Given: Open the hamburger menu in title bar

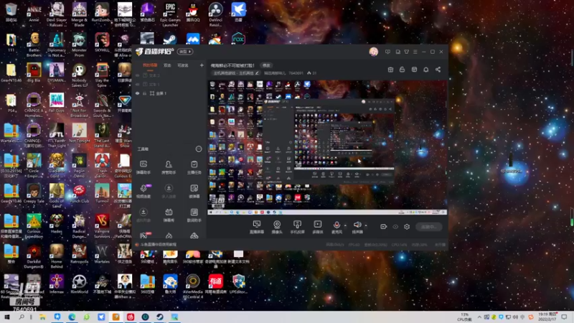Looking at the screenshot, I should tap(415, 52).
